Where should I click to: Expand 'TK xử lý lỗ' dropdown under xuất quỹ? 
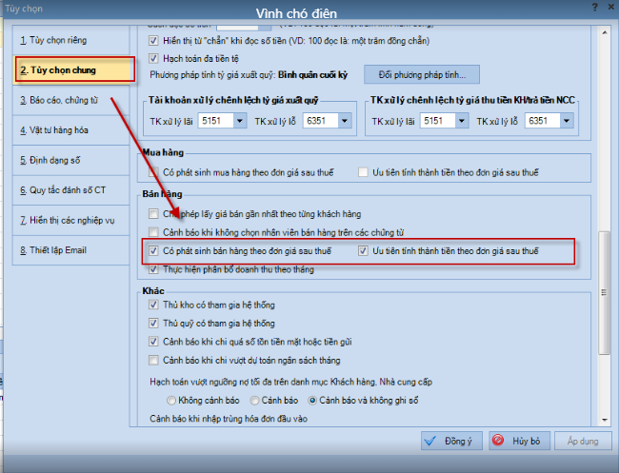coord(345,121)
